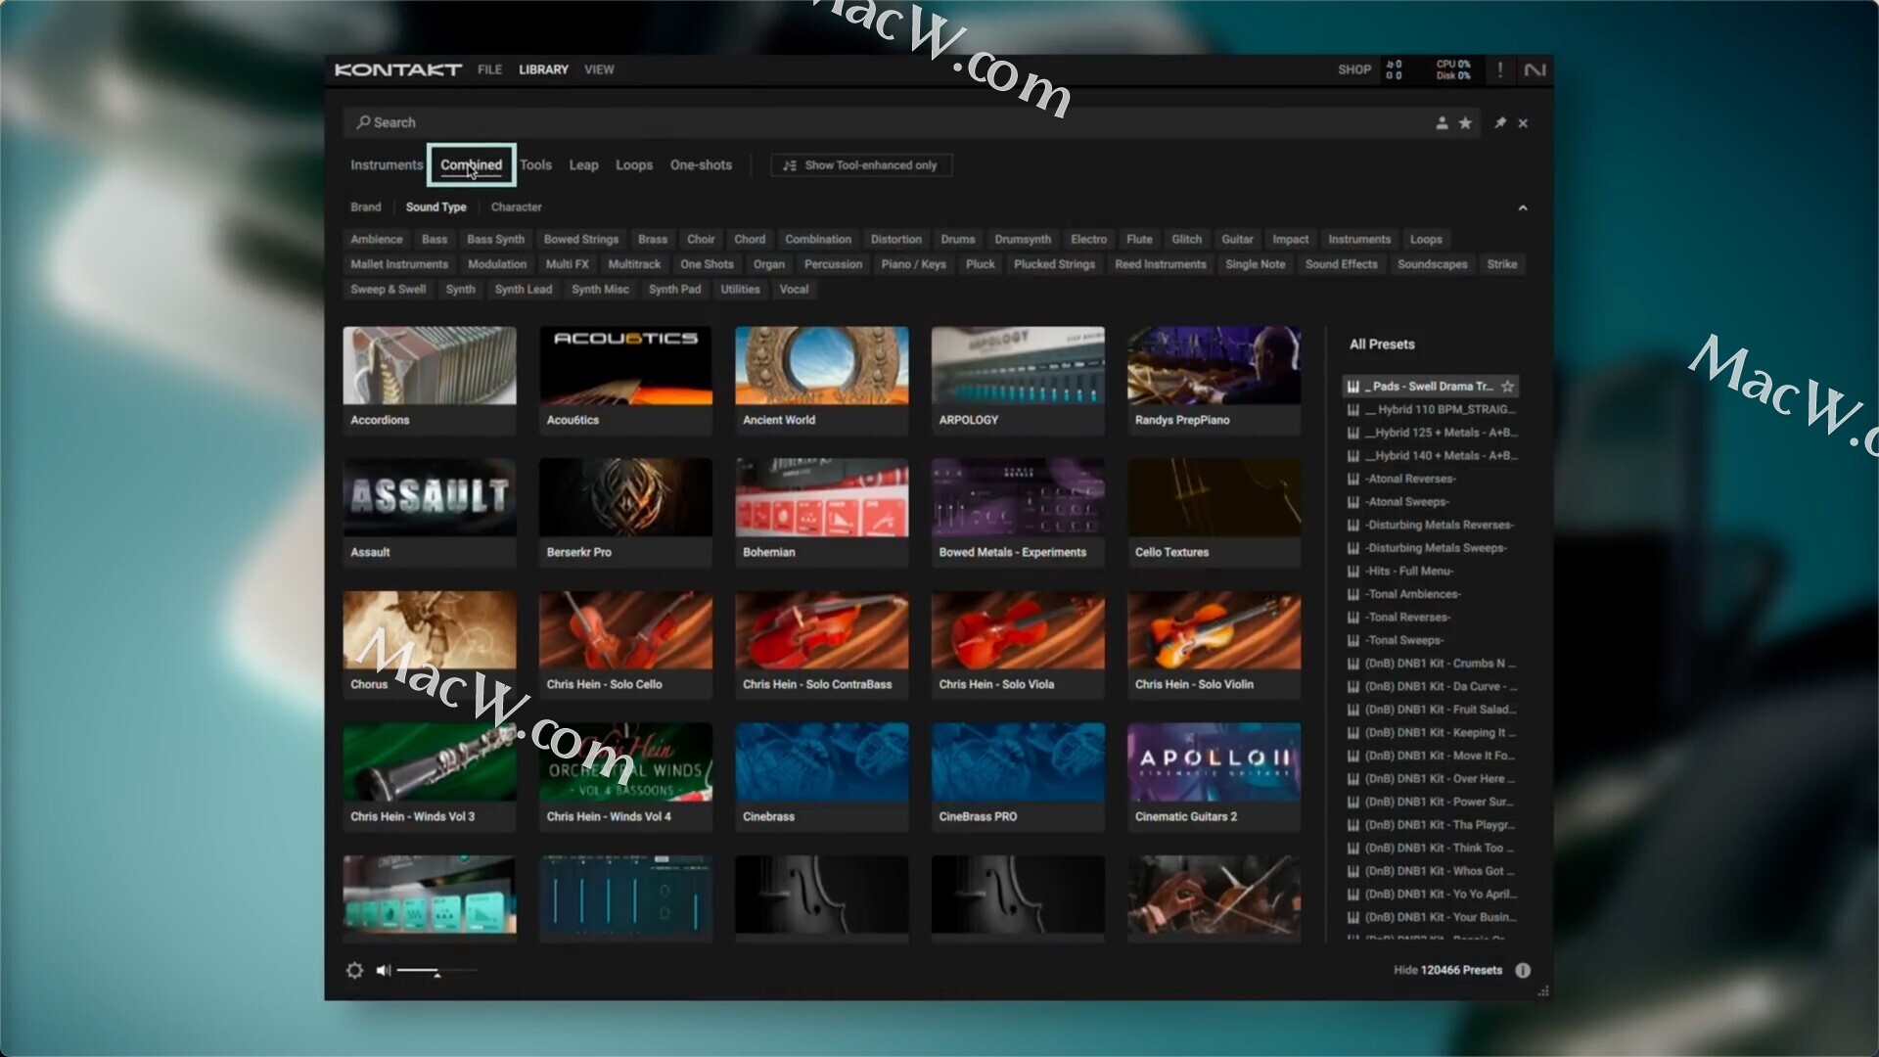The width and height of the screenshot is (1879, 1057).
Task: Filter by the Vocal tag
Action: click(794, 289)
